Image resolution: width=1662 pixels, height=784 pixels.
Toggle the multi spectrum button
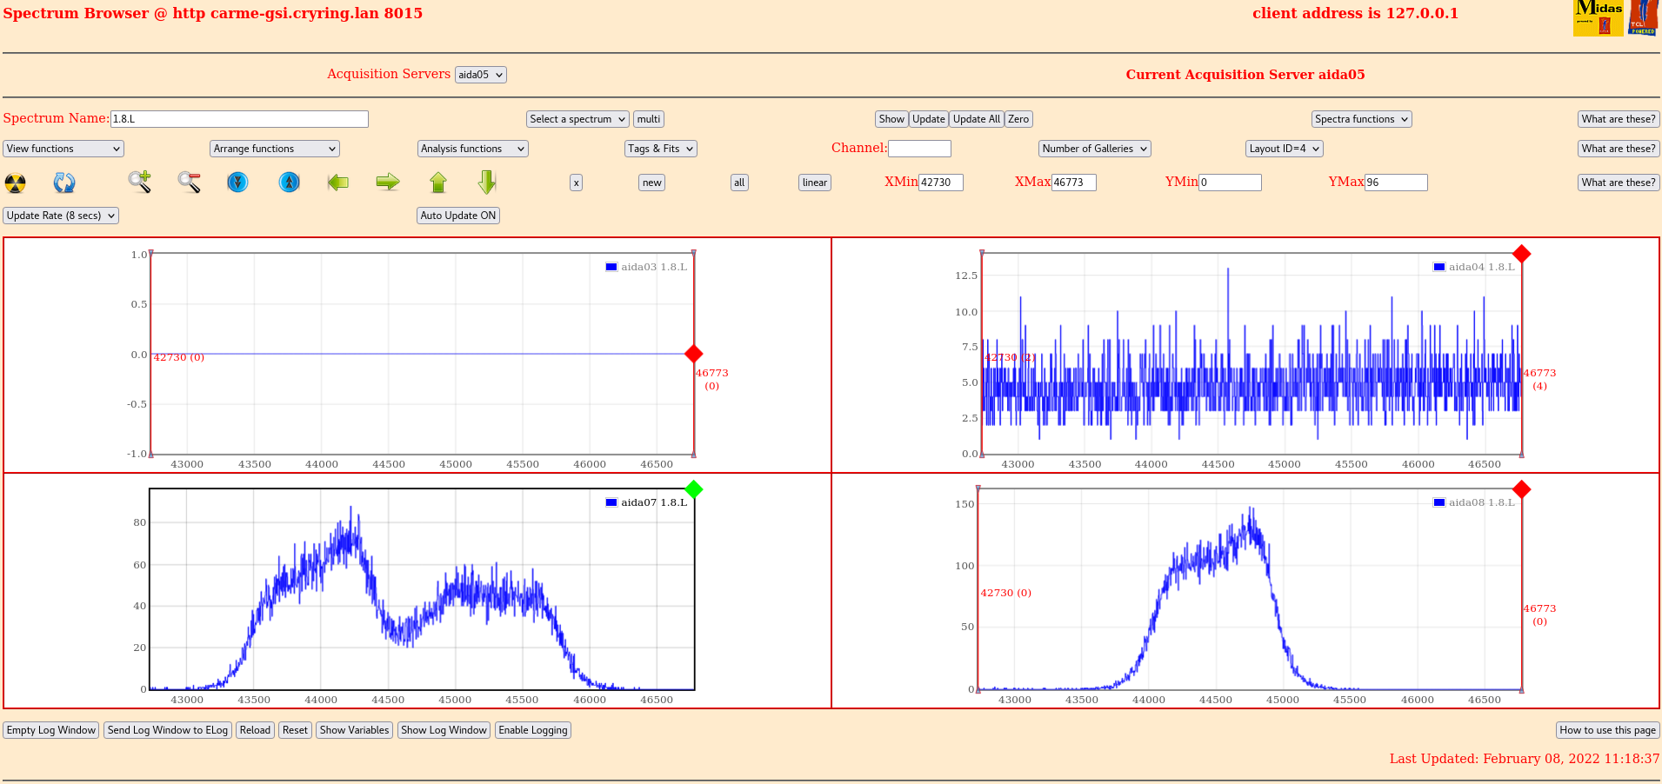(649, 119)
